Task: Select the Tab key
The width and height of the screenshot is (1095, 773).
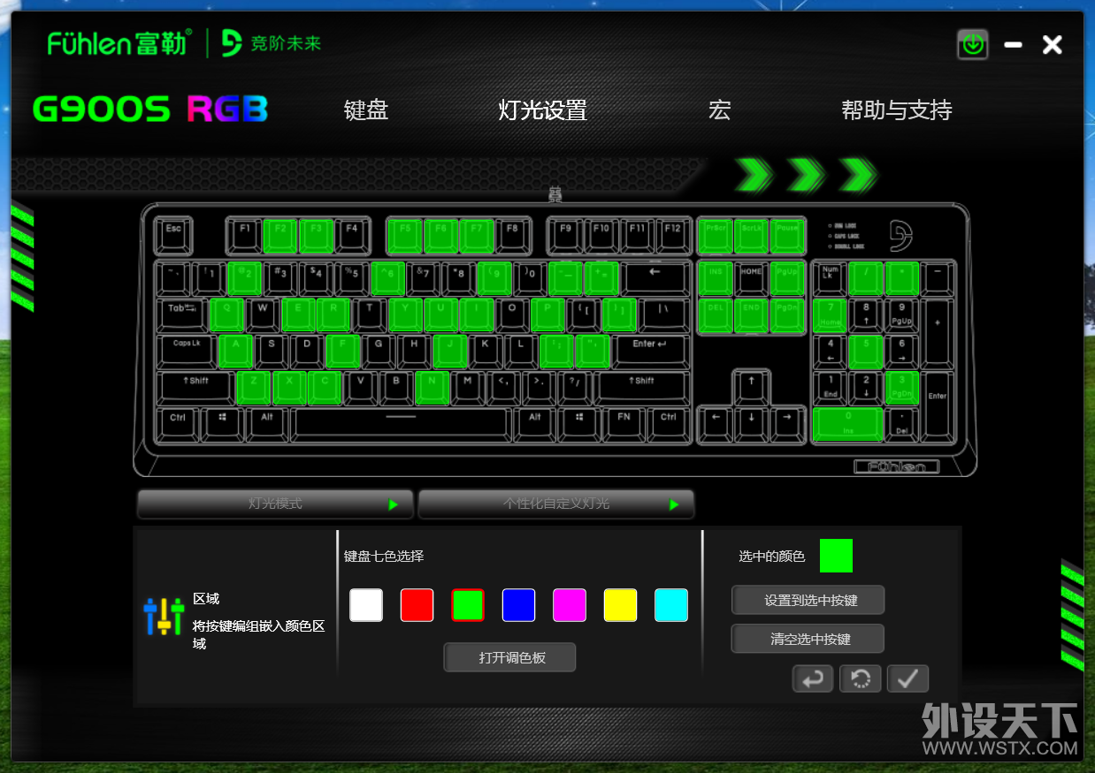Action: (182, 314)
